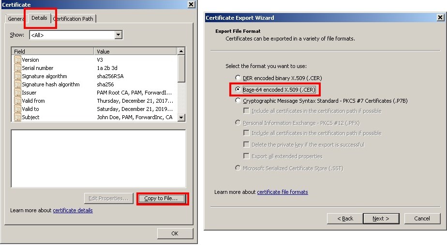447x245 pixels.
Task: Cancel the Certificate Export Wizard
Action: (x=422, y=218)
